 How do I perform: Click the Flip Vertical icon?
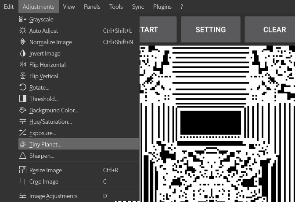tap(23, 76)
